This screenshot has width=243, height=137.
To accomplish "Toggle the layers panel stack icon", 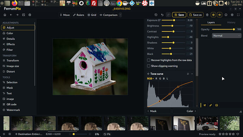I will [x=213, y=15].
